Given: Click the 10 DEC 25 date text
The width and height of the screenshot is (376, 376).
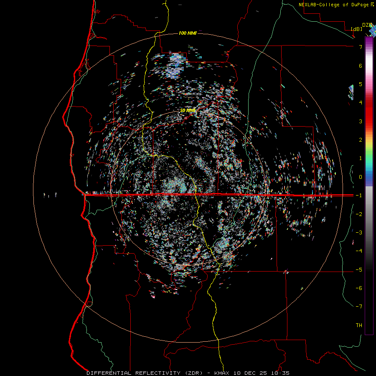Looking at the screenshot, I should [251, 373].
